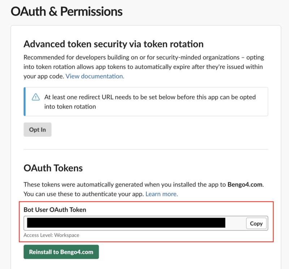Click the OAuth Tokens section heading
This screenshot has width=289, height=269.
tap(53, 168)
